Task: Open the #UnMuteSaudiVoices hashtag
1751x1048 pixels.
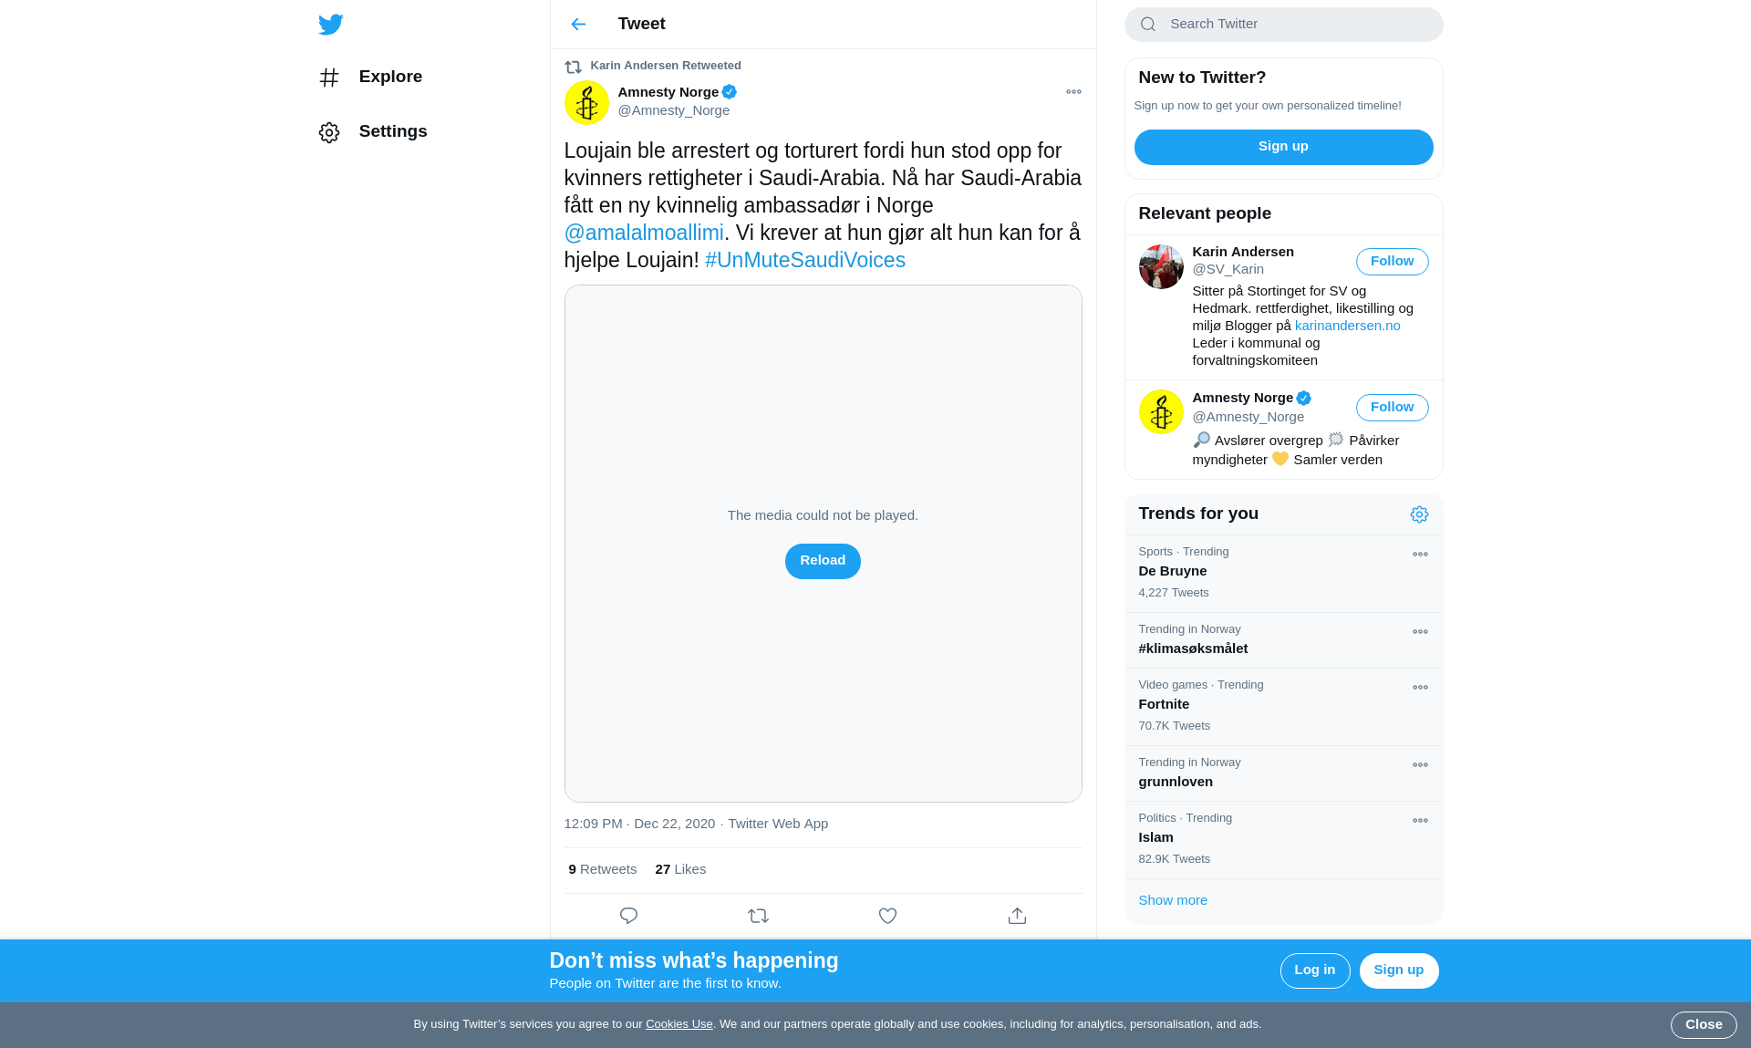Action: click(805, 260)
